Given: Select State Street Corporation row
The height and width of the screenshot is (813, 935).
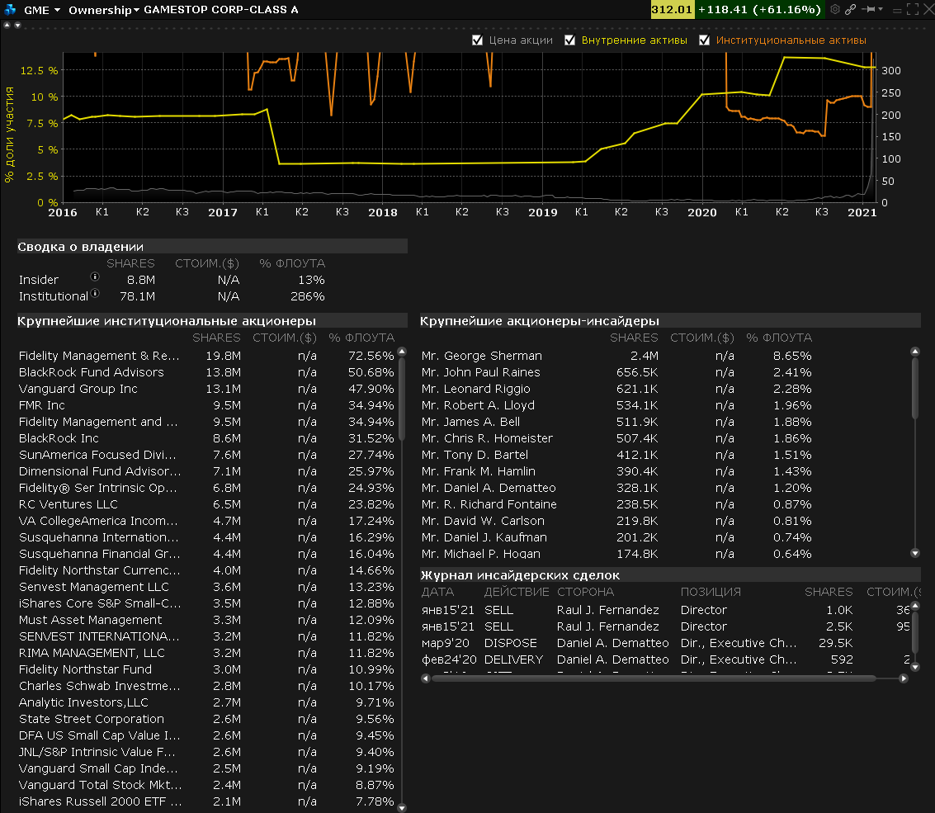Looking at the screenshot, I should point(207,719).
